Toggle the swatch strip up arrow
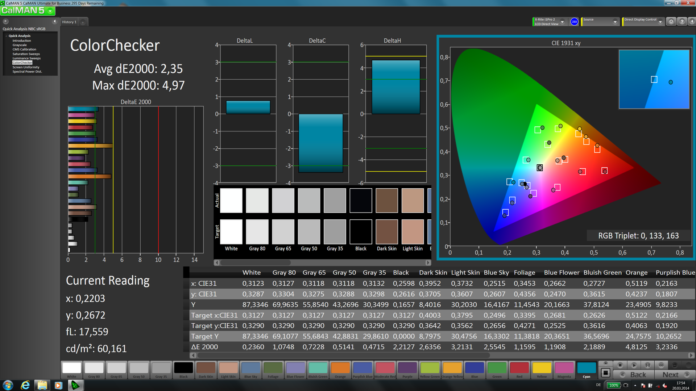This screenshot has height=391, width=696. 605,363
